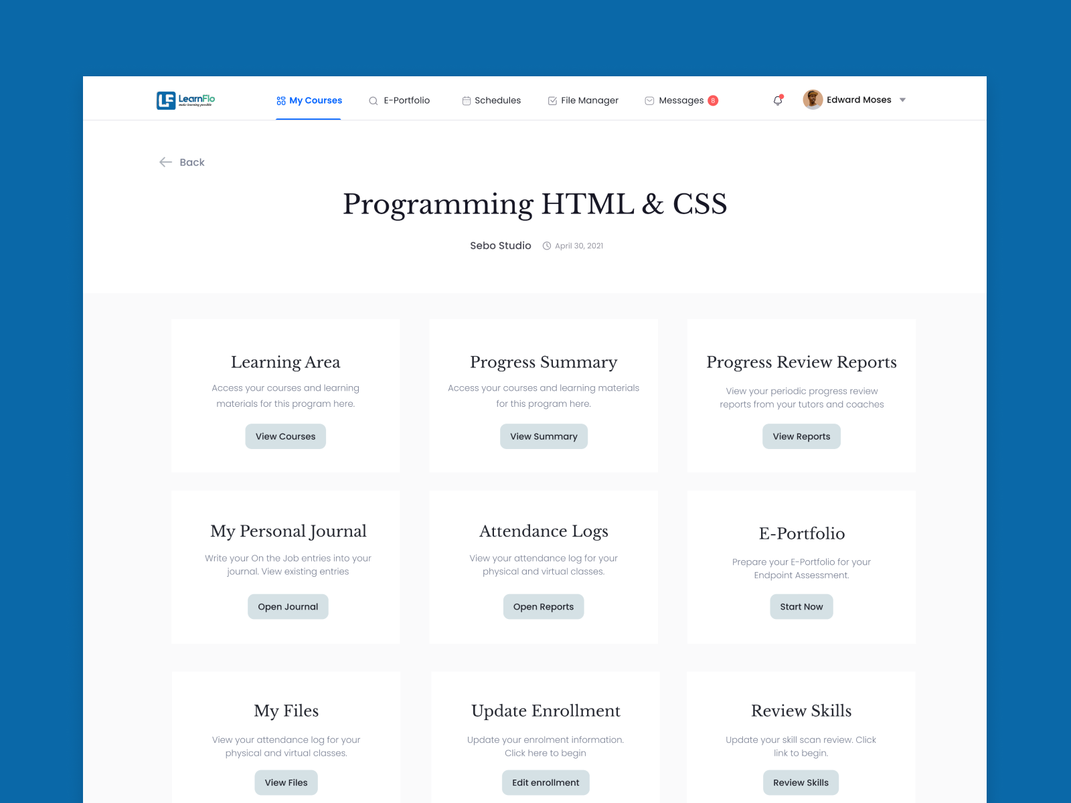Screen dimensions: 1071x803
Task: Click the back arrow icon
Action: tap(166, 162)
